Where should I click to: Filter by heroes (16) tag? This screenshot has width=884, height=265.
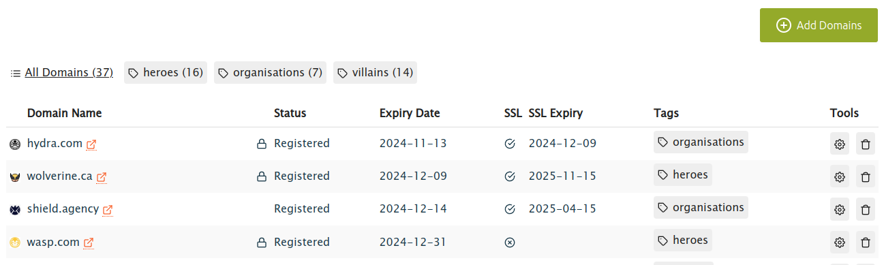point(166,73)
